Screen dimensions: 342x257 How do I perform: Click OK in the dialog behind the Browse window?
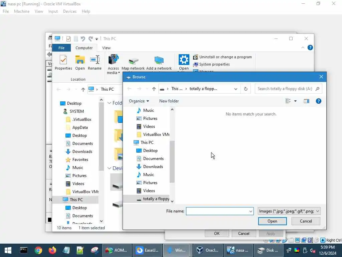(217, 233)
